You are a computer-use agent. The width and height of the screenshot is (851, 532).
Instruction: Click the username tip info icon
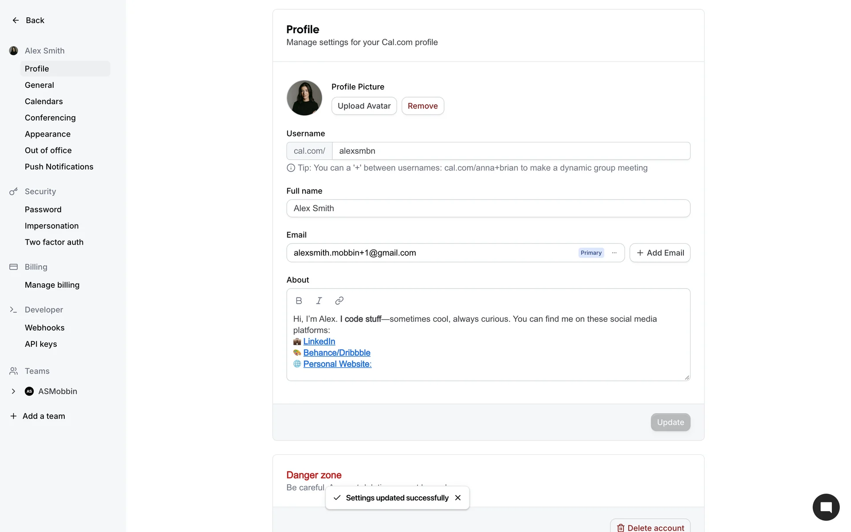point(291,168)
